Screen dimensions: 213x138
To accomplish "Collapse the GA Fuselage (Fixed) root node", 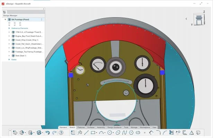I will tap(5, 20).
